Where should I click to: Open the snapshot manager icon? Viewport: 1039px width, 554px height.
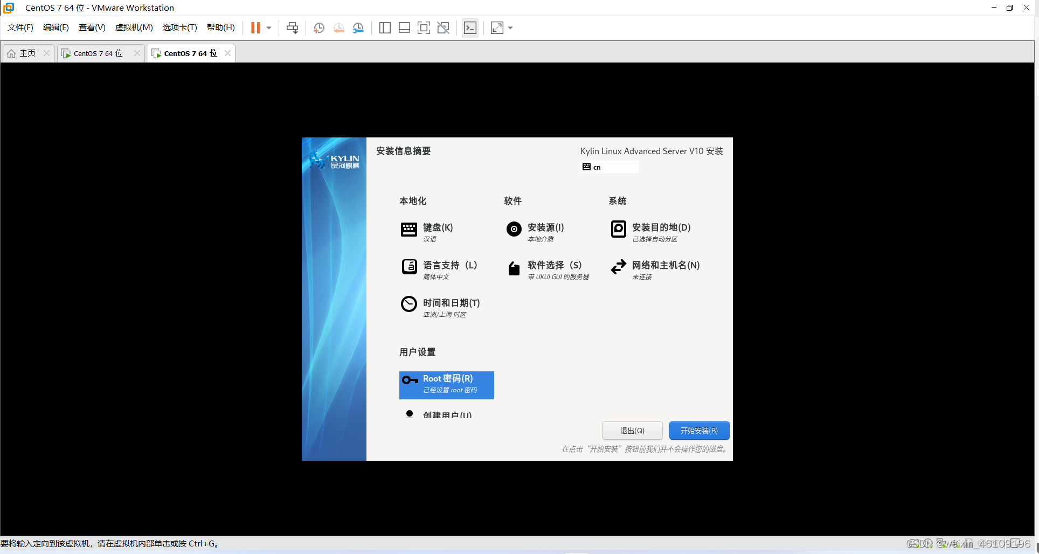point(358,27)
